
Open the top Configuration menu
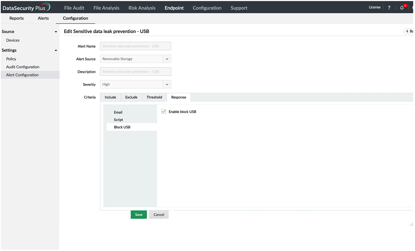coord(207,8)
